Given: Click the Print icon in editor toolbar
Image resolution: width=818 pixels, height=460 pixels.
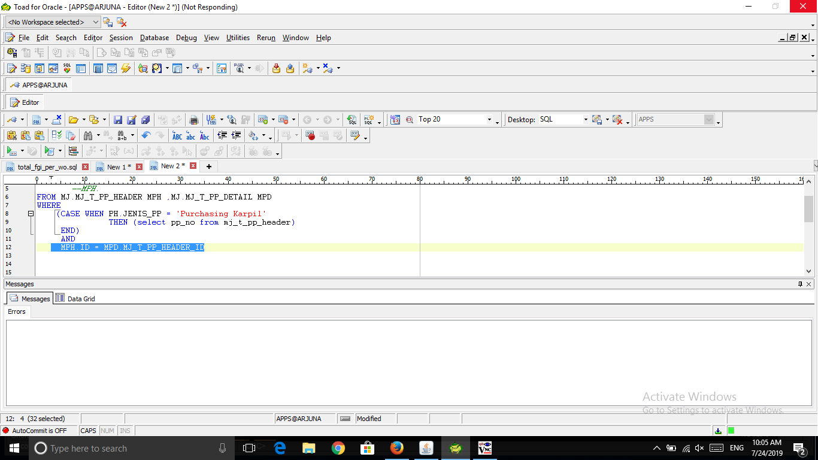Looking at the screenshot, I should click(193, 120).
